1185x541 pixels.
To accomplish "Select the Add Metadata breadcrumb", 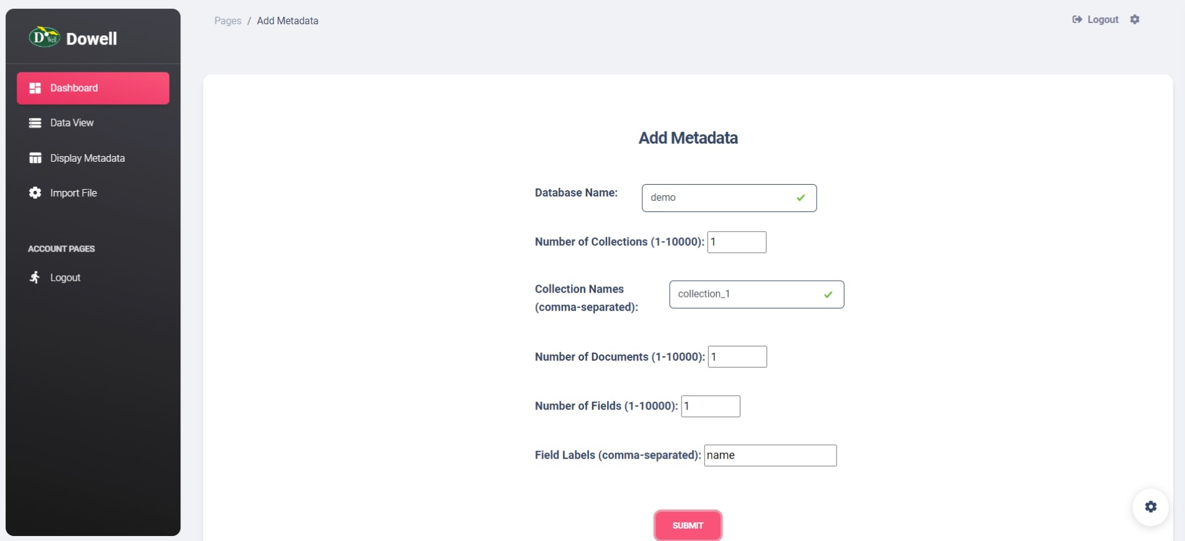I will point(287,20).
